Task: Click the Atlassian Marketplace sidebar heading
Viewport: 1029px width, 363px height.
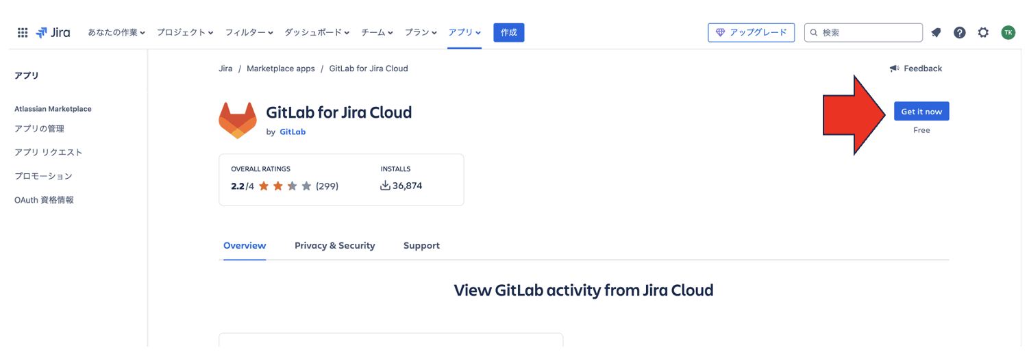Action: [53, 109]
